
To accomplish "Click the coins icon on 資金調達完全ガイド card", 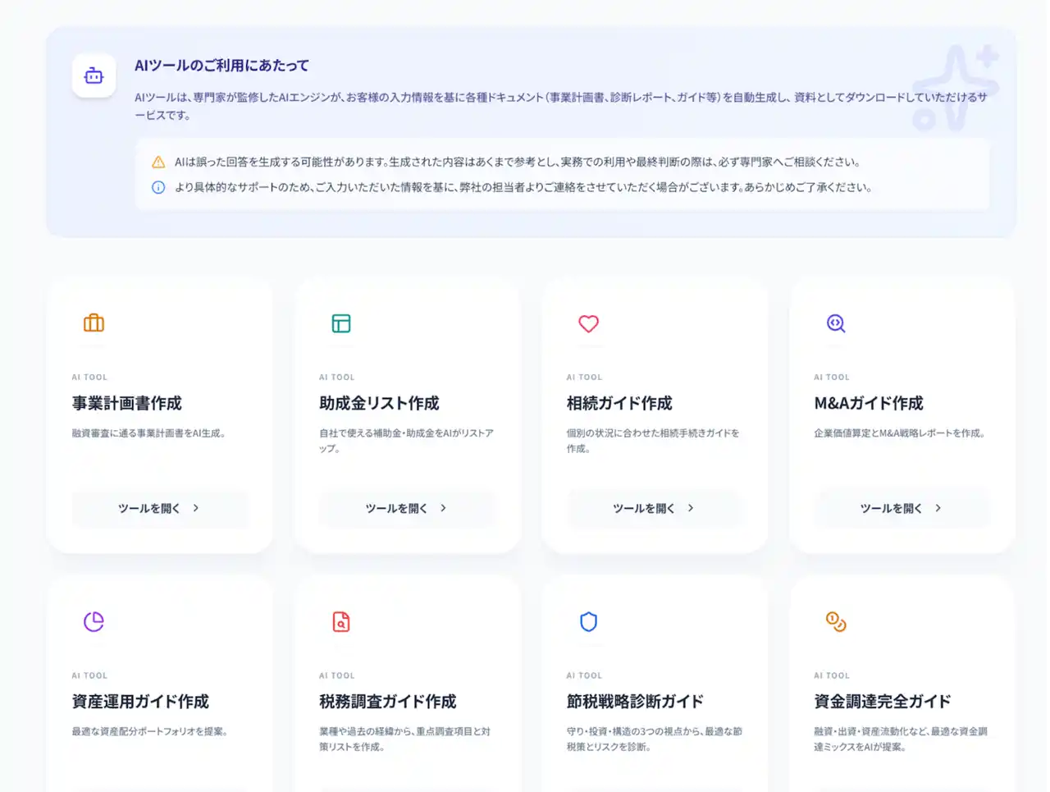I will click(836, 621).
